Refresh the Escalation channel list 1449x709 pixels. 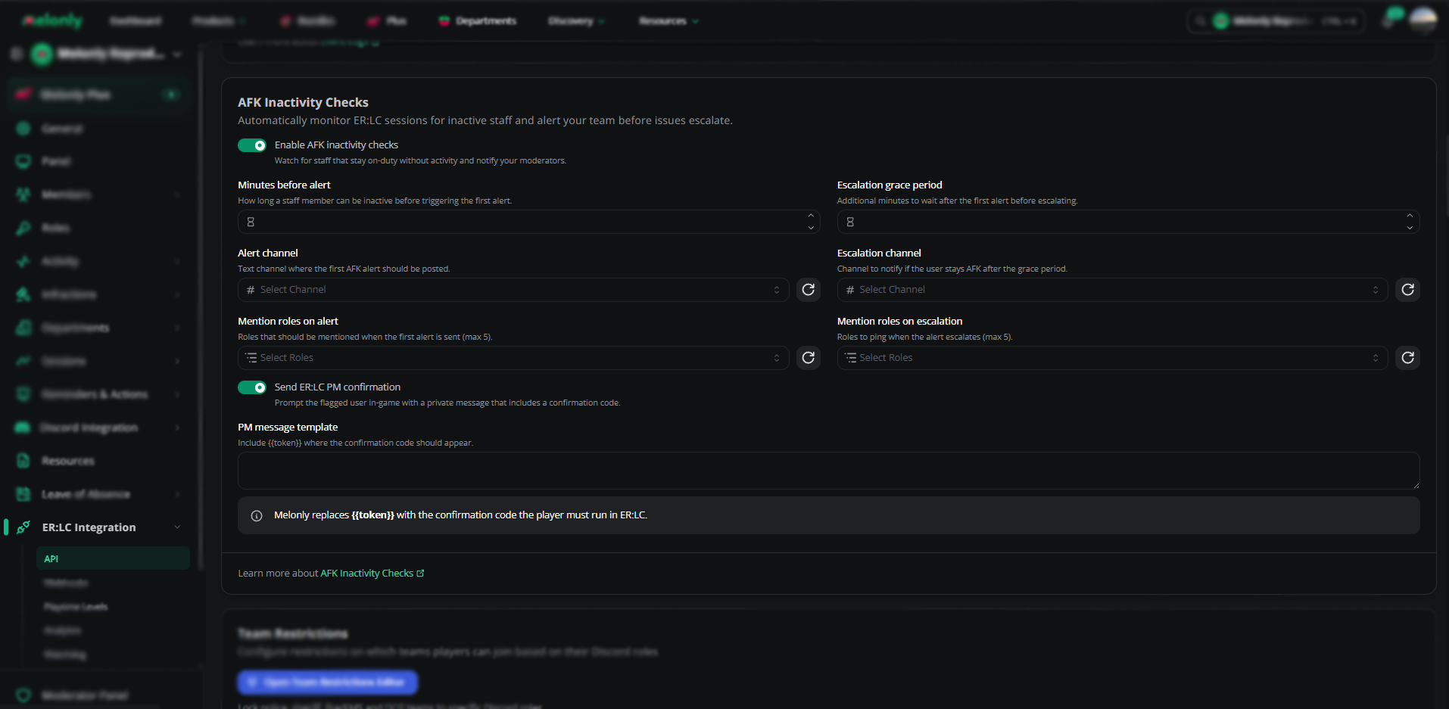pos(1407,290)
